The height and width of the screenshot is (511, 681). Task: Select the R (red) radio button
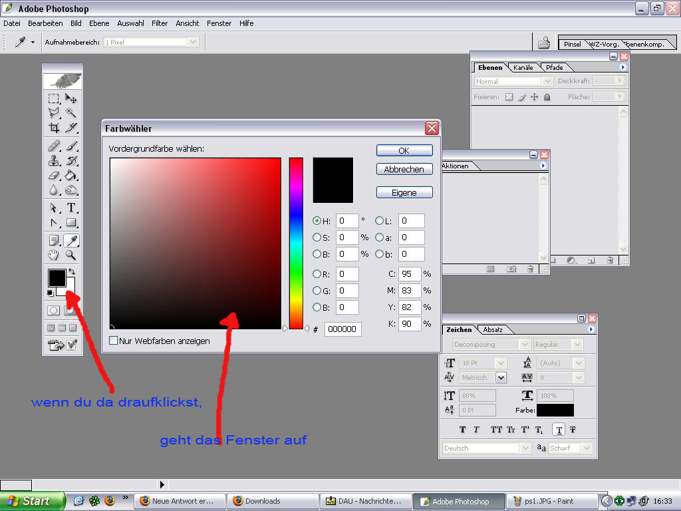point(317,274)
